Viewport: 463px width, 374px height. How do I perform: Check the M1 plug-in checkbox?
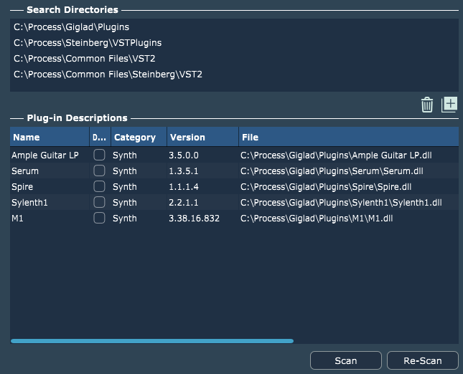coord(99,218)
